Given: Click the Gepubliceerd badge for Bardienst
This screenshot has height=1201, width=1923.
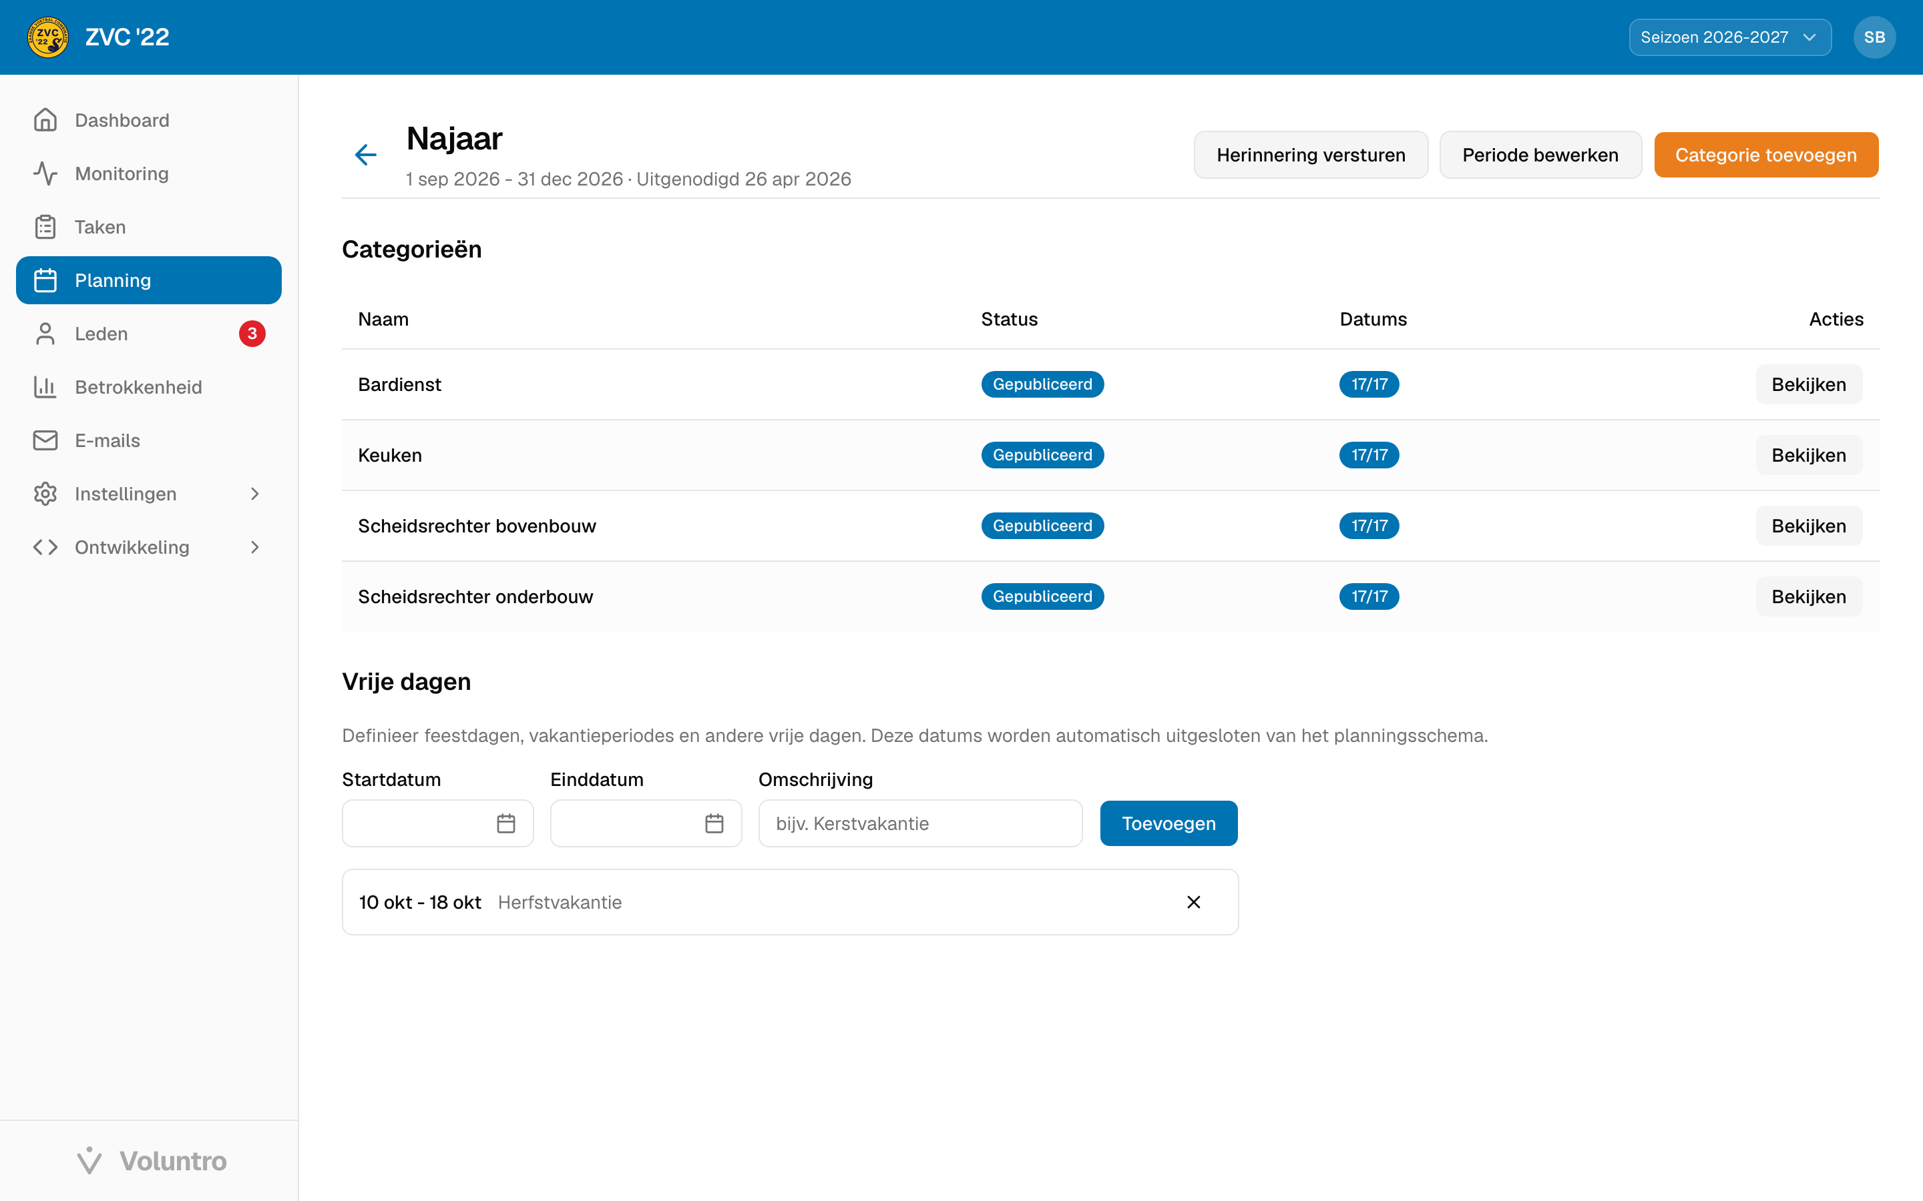Looking at the screenshot, I should pos(1042,384).
